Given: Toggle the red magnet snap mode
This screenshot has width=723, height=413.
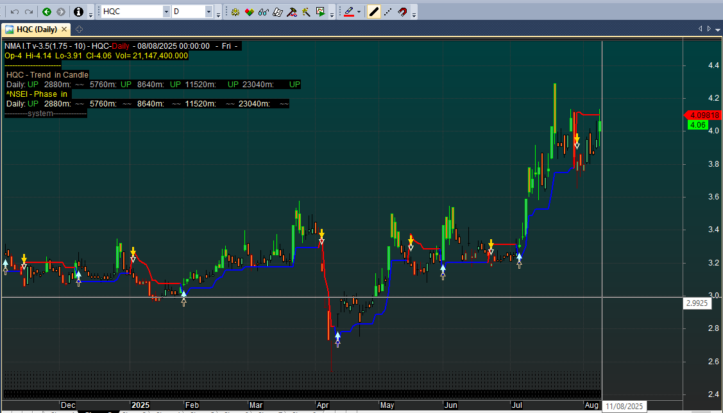Looking at the screenshot, I should pyautogui.click(x=402, y=12).
